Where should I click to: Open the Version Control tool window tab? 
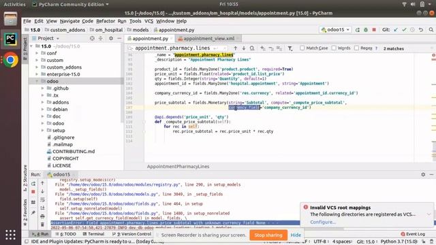(x=131, y=234)
